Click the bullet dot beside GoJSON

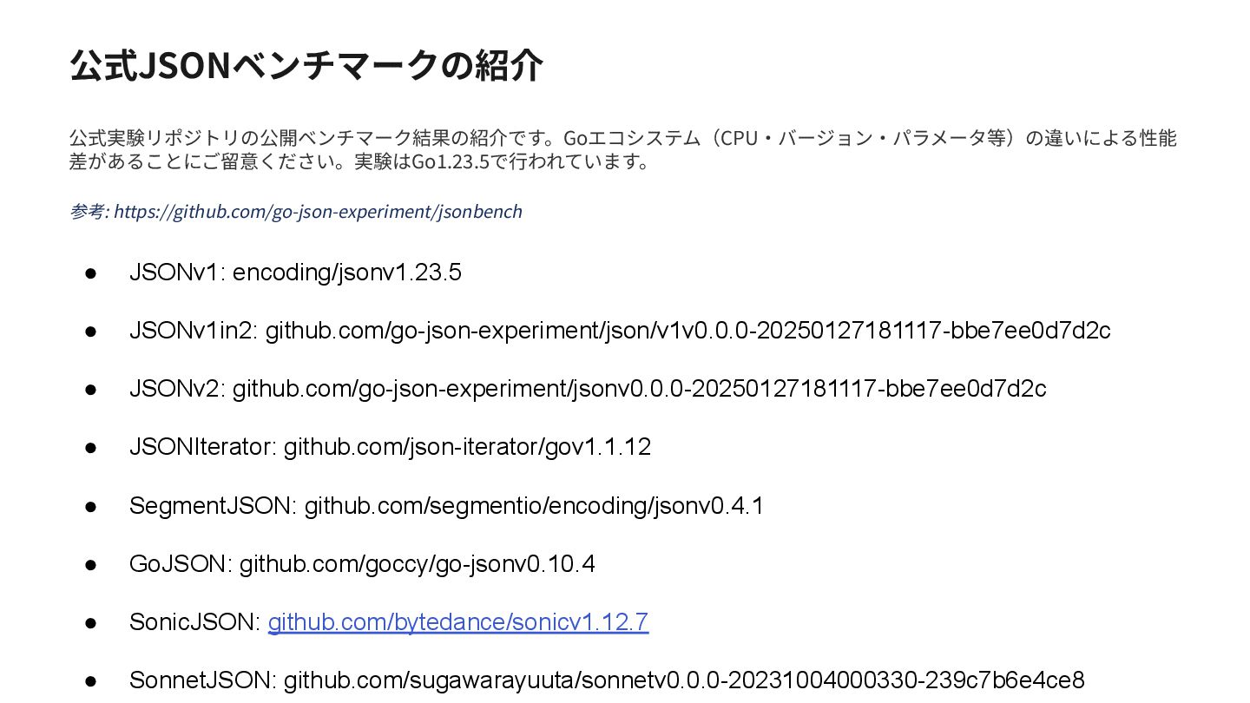click(x=90, y=564)
